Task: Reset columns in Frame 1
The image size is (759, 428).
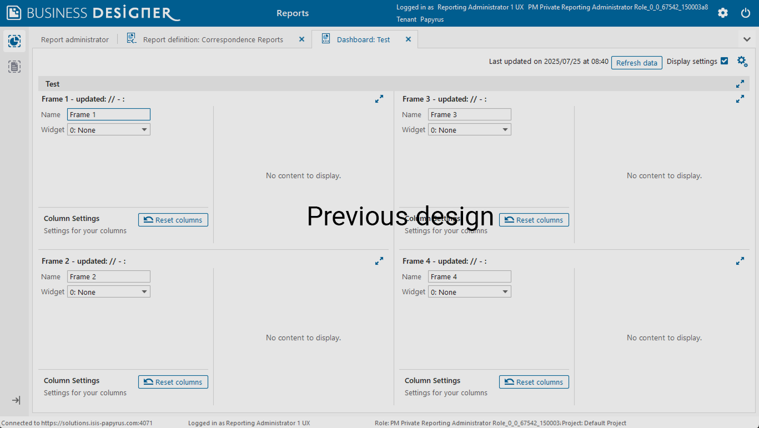Action: (x=173, y=220)
